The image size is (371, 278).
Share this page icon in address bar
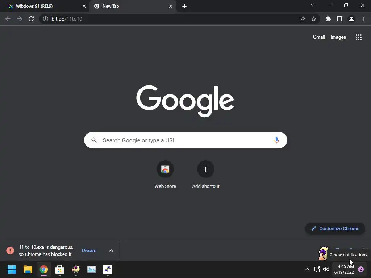pyautogui.click(x=302, y=19)
